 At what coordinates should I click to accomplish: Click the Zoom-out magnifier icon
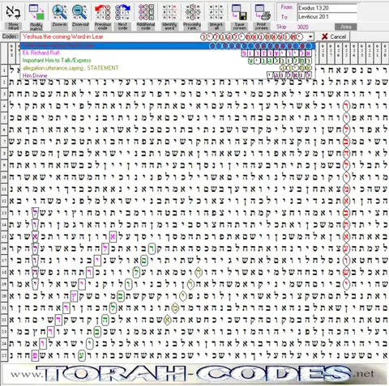pos(80,12)
